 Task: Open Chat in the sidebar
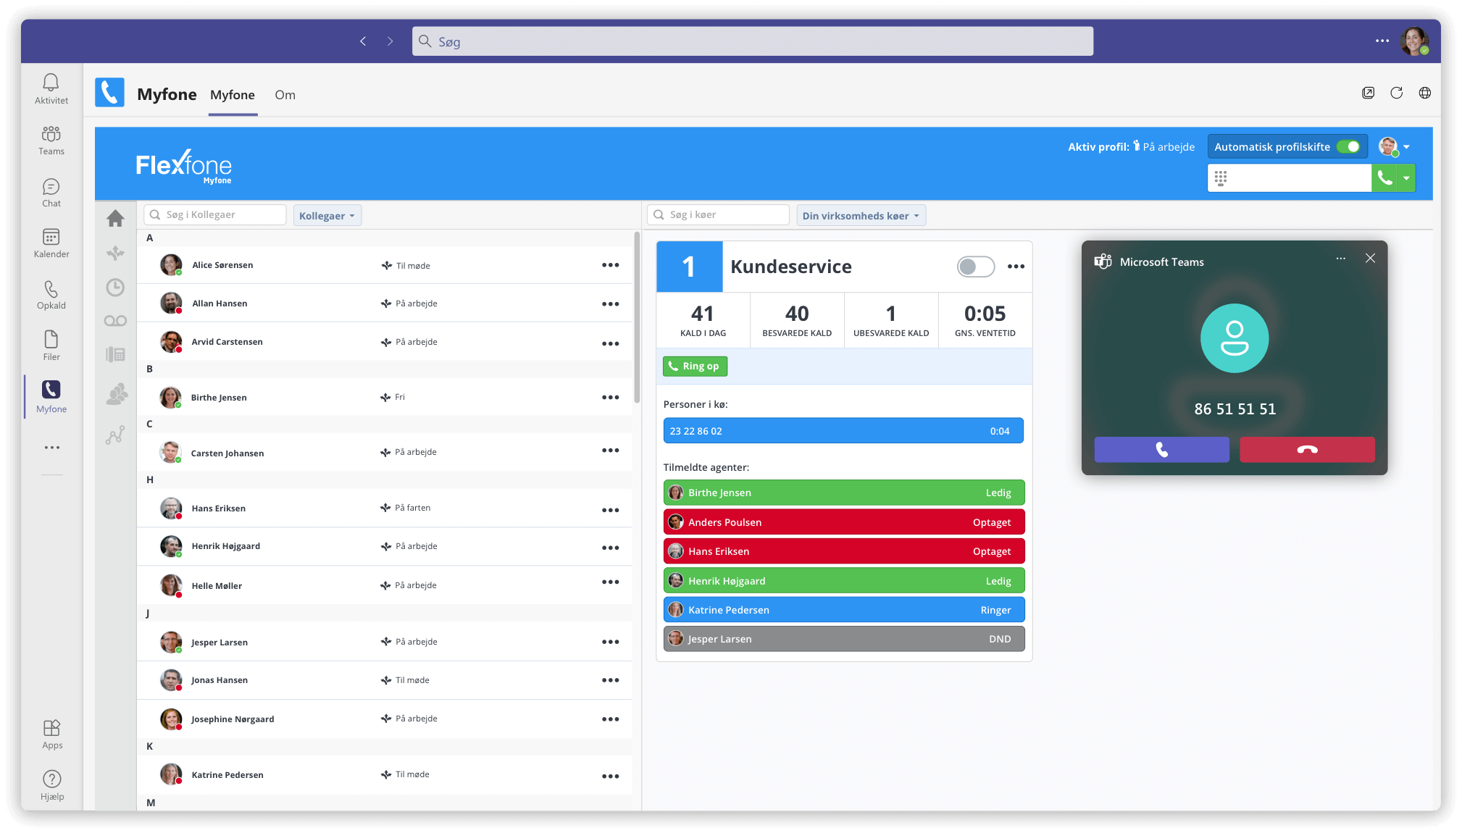51,193
